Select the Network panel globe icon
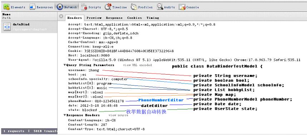This screenshot has height=135, width=307. pyautogui.click(x=60, y=7)
